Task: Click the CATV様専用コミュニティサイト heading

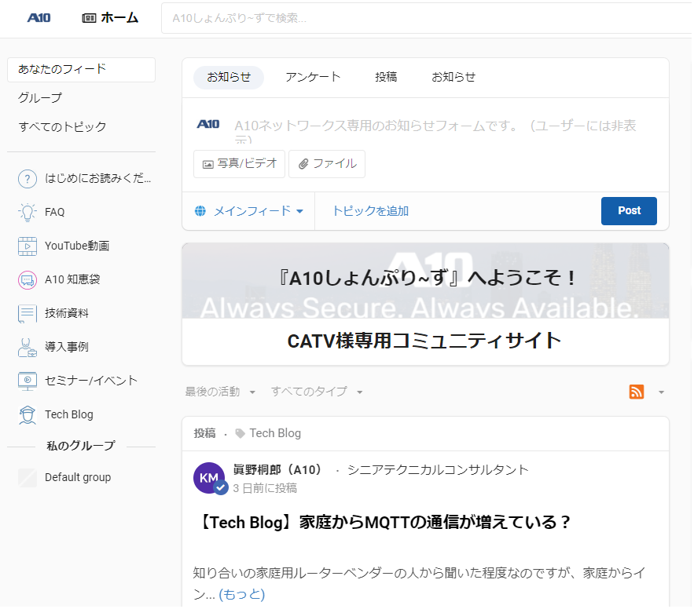Action: (424, 341)
